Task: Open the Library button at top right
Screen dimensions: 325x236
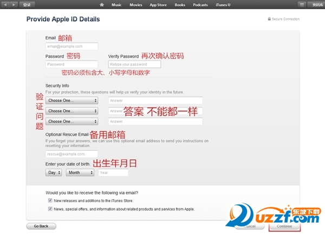Action: 317,4
